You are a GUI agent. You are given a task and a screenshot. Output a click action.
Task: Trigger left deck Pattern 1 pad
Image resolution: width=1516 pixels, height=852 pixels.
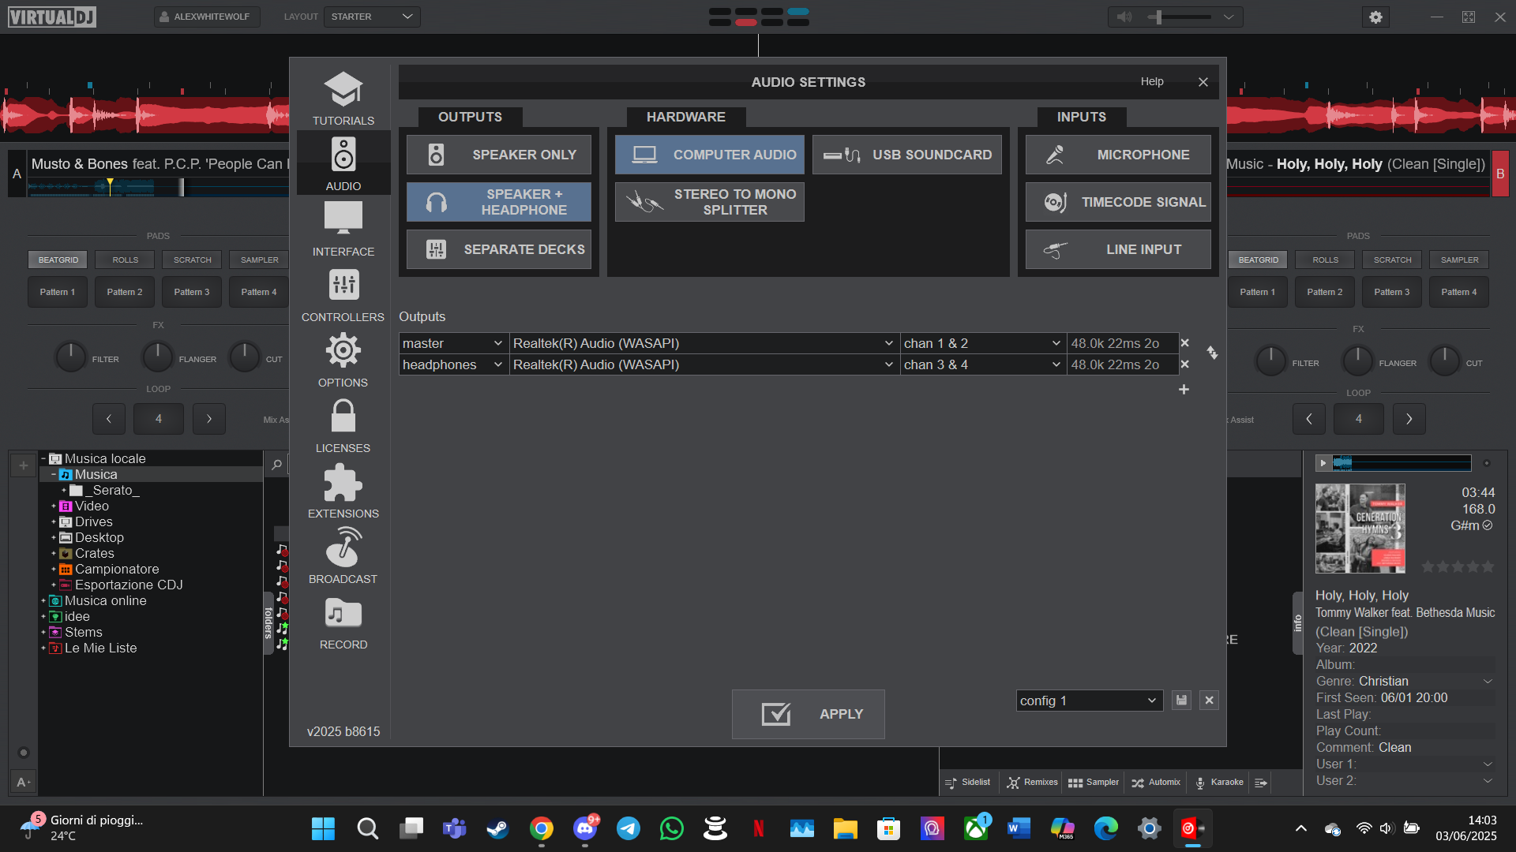[58, 292]
